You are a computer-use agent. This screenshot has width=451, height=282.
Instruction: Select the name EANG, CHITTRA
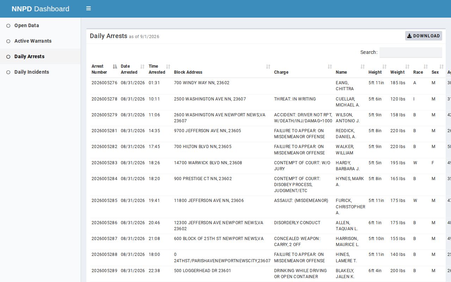[x=345, y=86]
